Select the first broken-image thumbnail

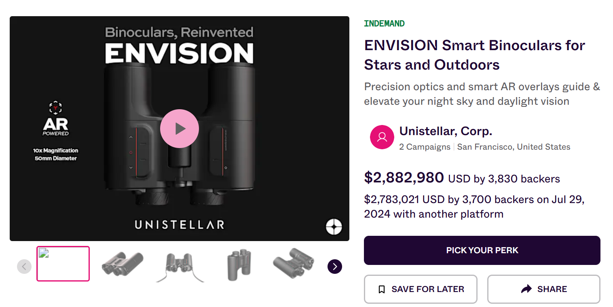(x=63, y=264)
